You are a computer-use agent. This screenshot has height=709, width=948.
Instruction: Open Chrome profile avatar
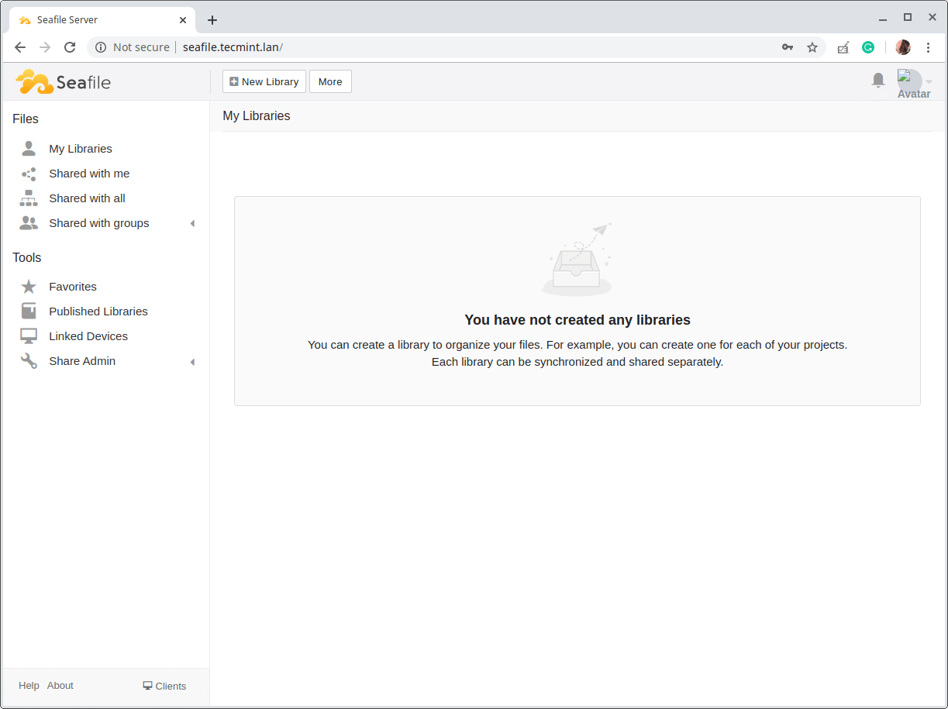coord(903,47)
